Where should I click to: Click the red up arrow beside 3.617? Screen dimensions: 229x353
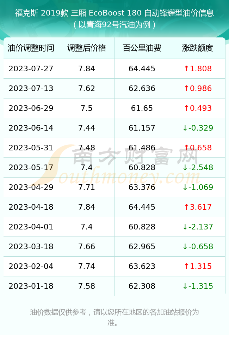(186, 207)
